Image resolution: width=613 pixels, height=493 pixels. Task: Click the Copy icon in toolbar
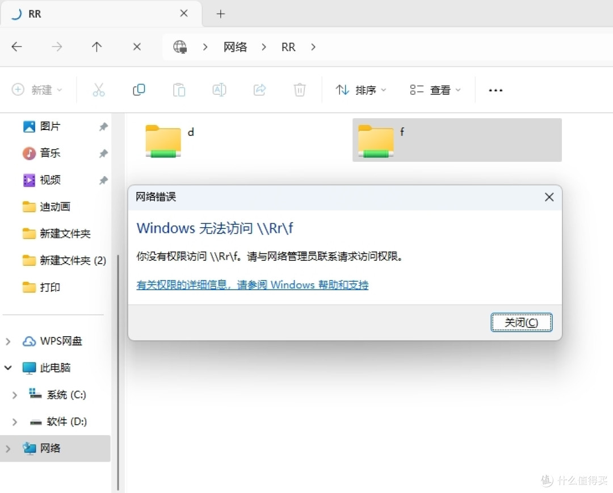(139, 90)
